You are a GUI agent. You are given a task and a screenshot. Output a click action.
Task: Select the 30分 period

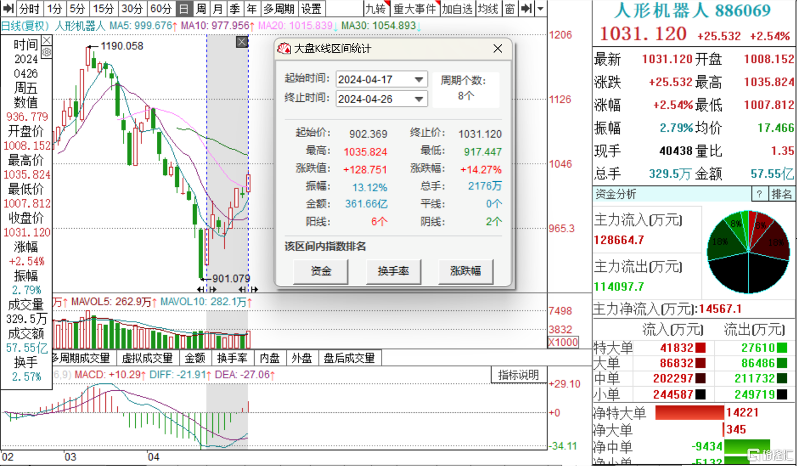[132, 8]
